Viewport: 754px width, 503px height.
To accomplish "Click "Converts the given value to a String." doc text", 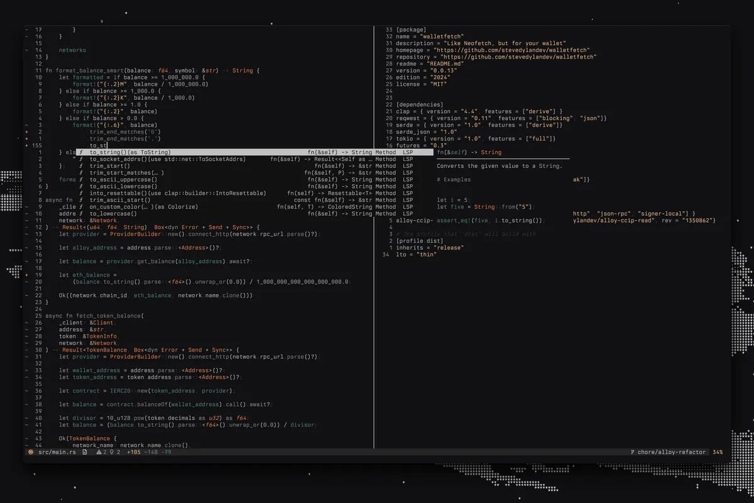I will point(500,166).
